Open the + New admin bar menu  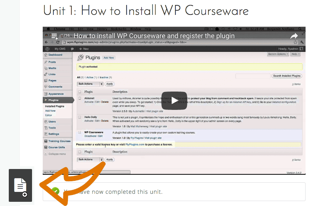click(x=84, y=49)
